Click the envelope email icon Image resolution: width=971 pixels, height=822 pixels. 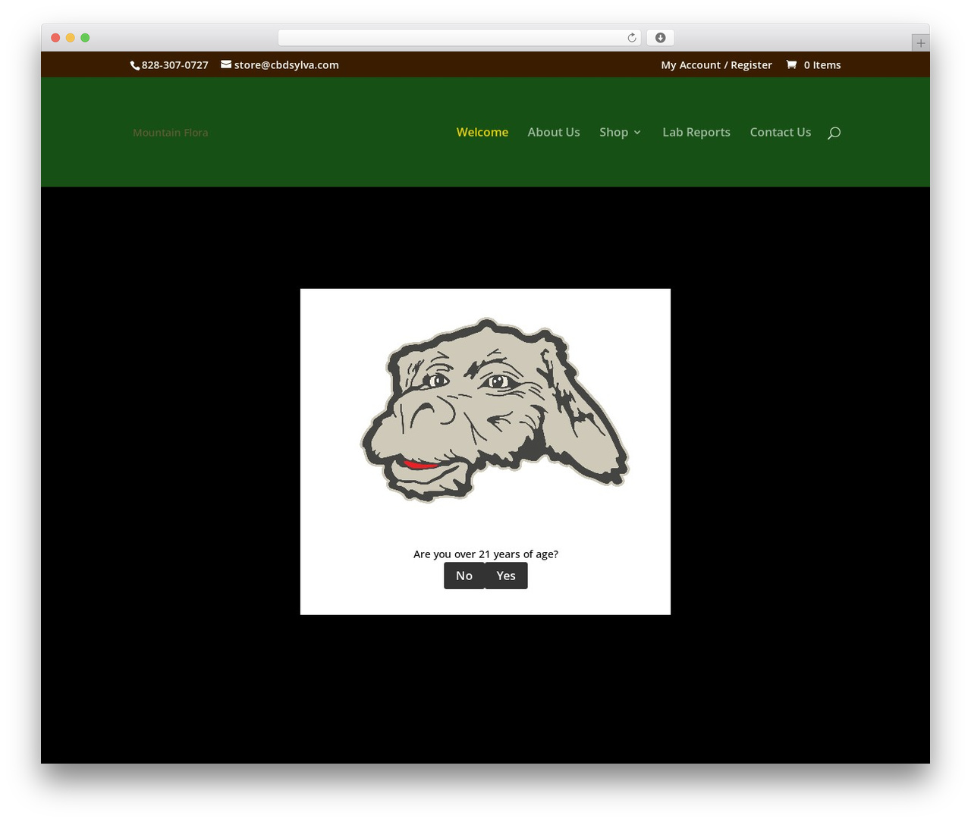click(x=226, y=64)
